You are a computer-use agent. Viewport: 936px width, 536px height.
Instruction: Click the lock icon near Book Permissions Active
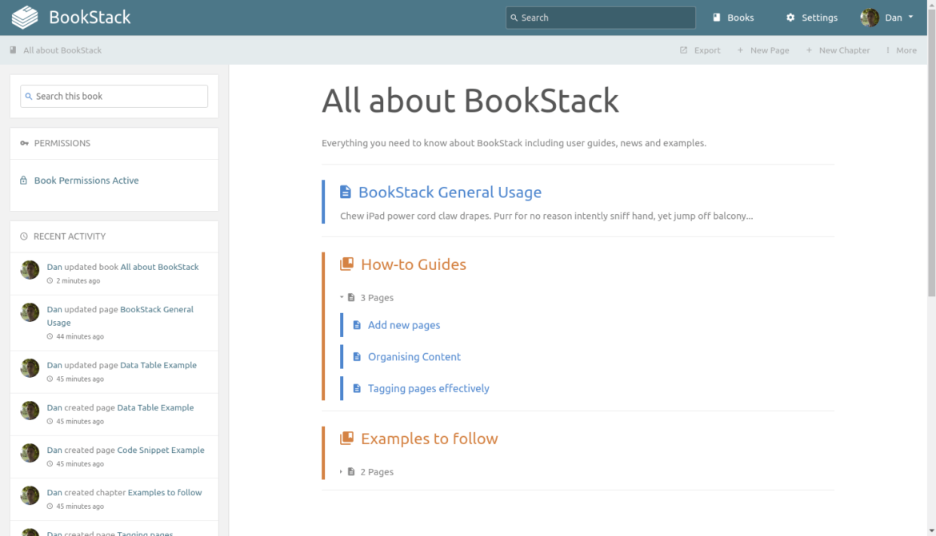[x=24, y=180]
